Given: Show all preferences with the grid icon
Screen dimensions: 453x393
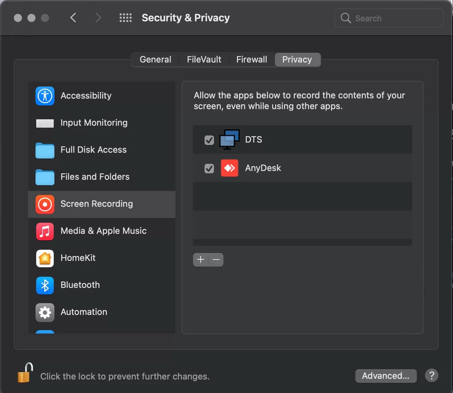Looking at the screenshot, I should click(125, 18).
